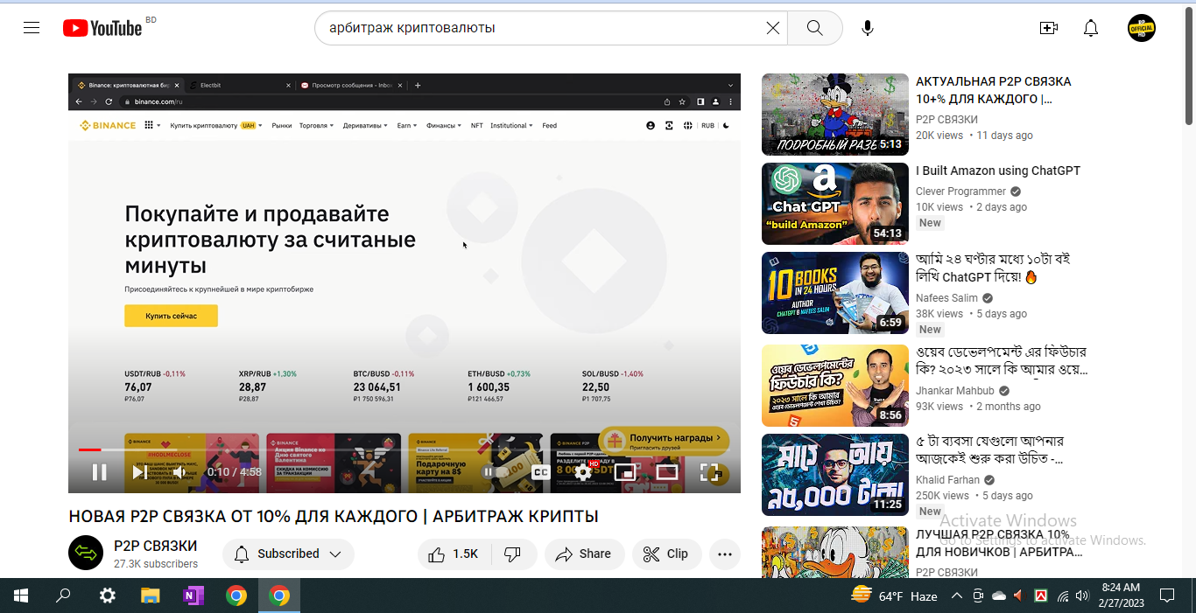Show hidden system tray icons chevron
Image resolution: width=1196 pixels, height=613 pixels.
[957, 596]
